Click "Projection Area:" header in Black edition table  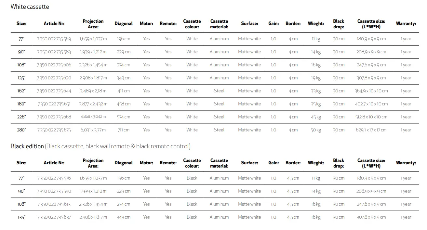(93, 163)
